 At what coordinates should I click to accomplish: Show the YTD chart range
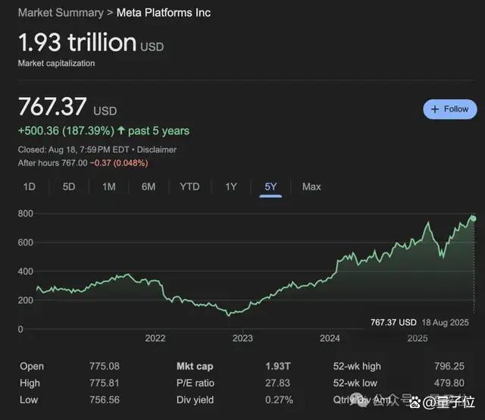point(189,186)
